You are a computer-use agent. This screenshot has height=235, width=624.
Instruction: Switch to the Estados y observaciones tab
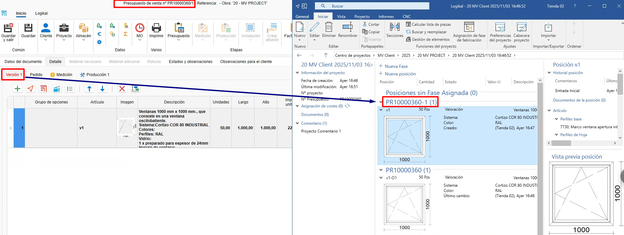point(190,62)
